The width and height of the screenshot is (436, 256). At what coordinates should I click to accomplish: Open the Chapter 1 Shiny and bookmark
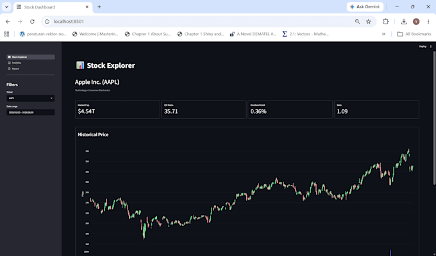[x=201, y=34]
